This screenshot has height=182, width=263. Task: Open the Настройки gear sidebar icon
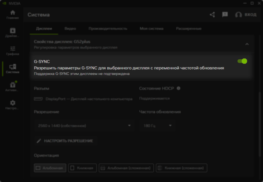pyautogui.click(x=13, y=105)
